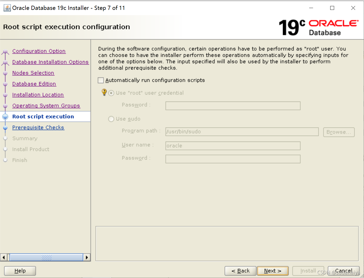
Task: Maximize the installer window
Action: (x=332, y=8)
